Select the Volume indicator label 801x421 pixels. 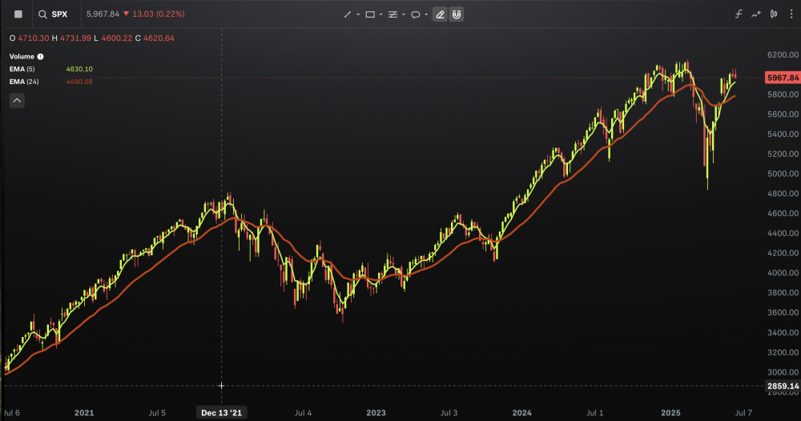coord(22,57)
